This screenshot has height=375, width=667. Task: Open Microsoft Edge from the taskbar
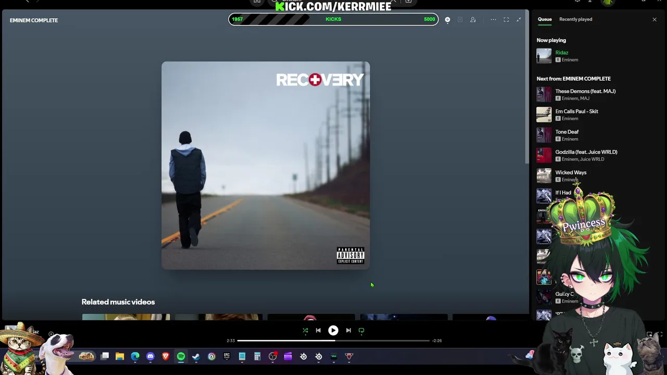(x=135, y=356)
